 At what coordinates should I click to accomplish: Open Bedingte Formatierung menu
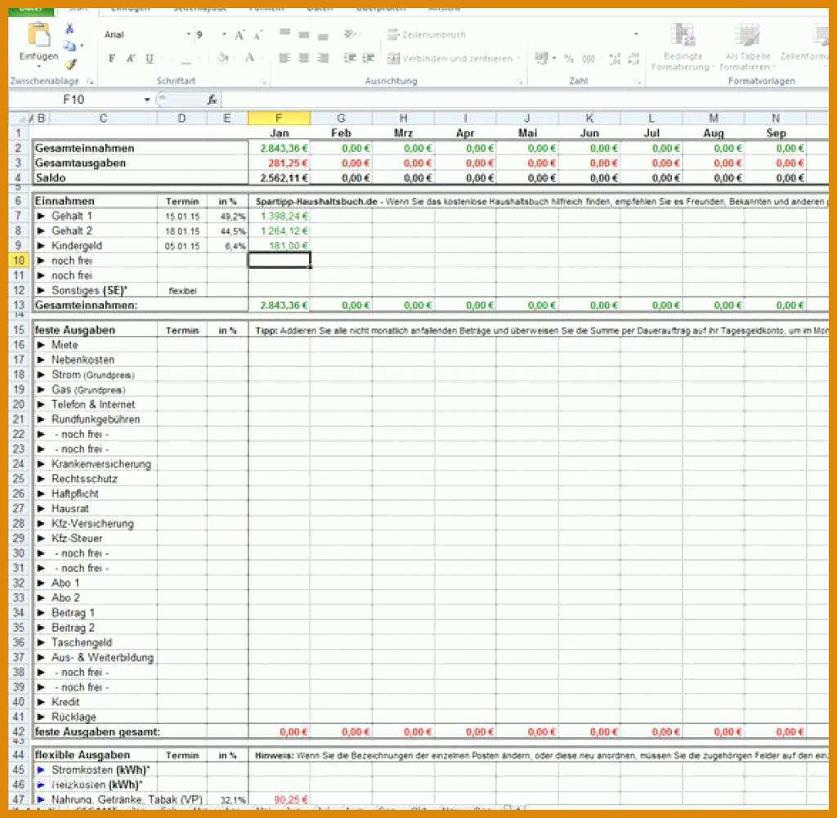[x=683, y=47]
